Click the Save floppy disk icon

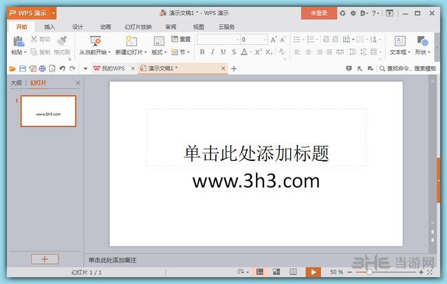pyautogui.click(x=23, y=69)
